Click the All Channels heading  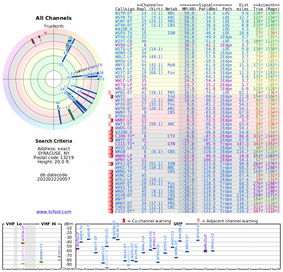tap(54, 18)
